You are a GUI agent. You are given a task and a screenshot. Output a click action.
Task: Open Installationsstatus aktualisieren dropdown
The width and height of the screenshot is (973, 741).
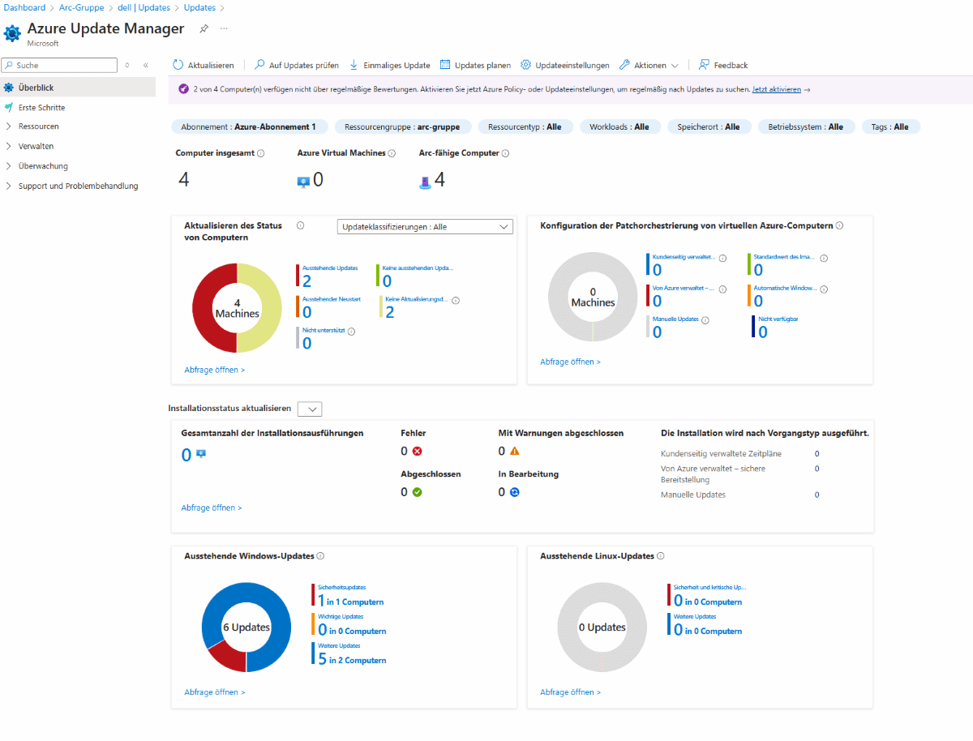coord(310,409)
